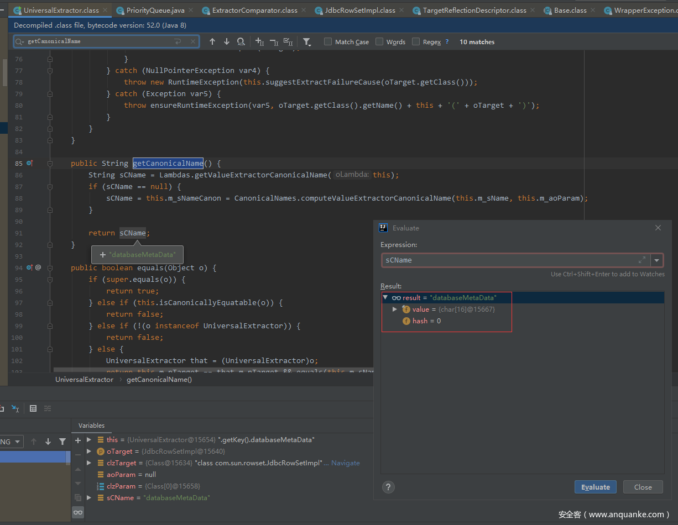
Task: Toggle the Words search option
Action: pyautogui.click(x=379, y=42)
